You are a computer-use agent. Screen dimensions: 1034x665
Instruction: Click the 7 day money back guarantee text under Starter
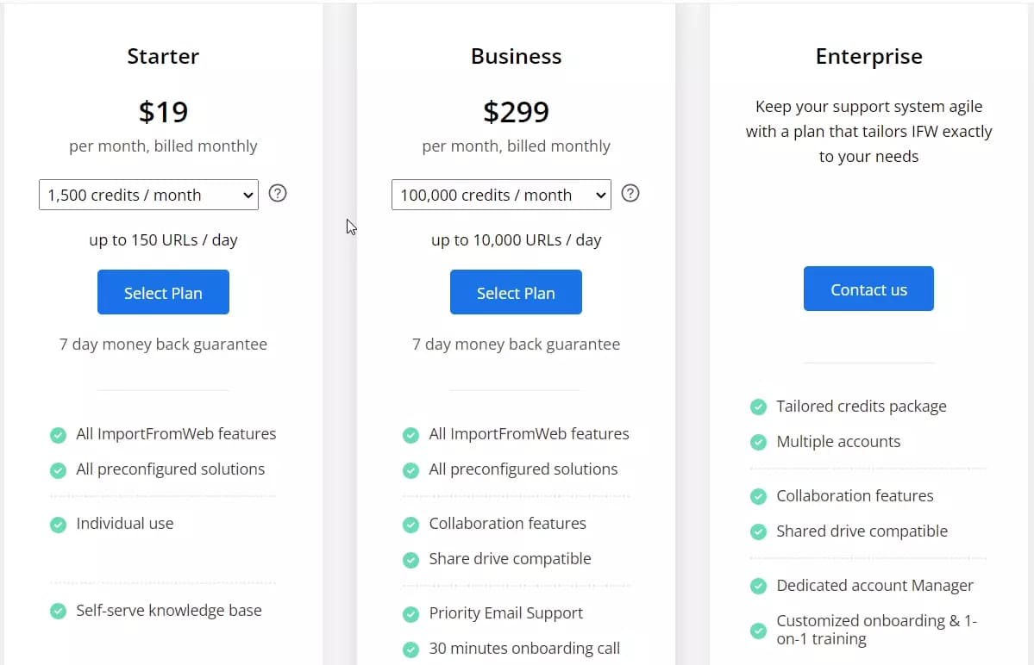163,344
